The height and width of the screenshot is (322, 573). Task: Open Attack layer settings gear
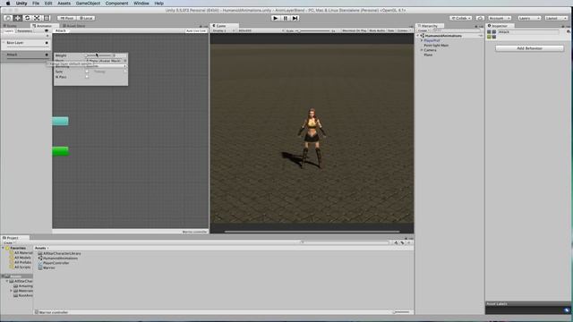(47, 55)
